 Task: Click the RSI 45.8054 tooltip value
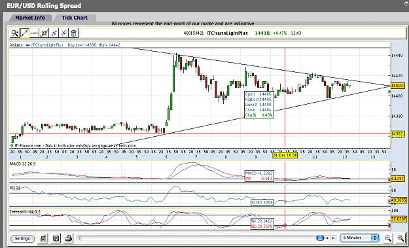coord(262,202)
